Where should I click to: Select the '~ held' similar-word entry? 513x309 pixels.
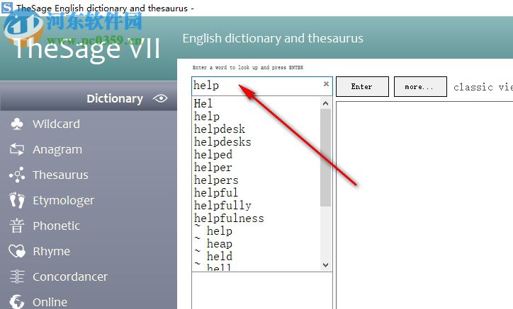point(213,257)
